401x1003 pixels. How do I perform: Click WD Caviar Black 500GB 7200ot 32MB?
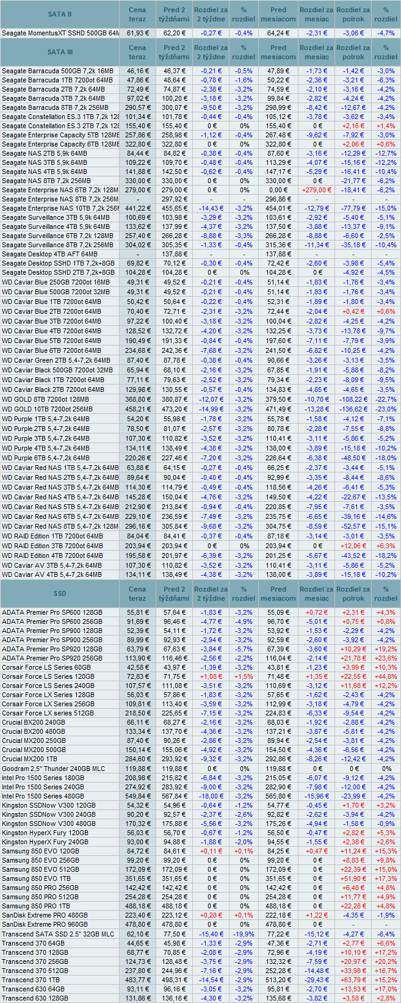[57, 370]
